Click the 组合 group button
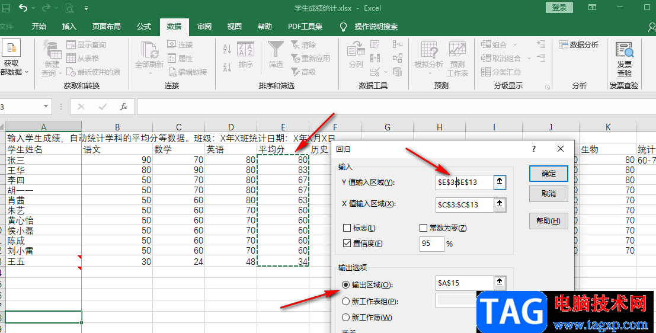 [494, 45]
